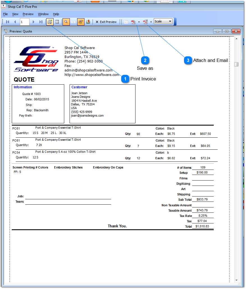Click # of Items 109 value

pyautogui.click(x=203, y=167)
